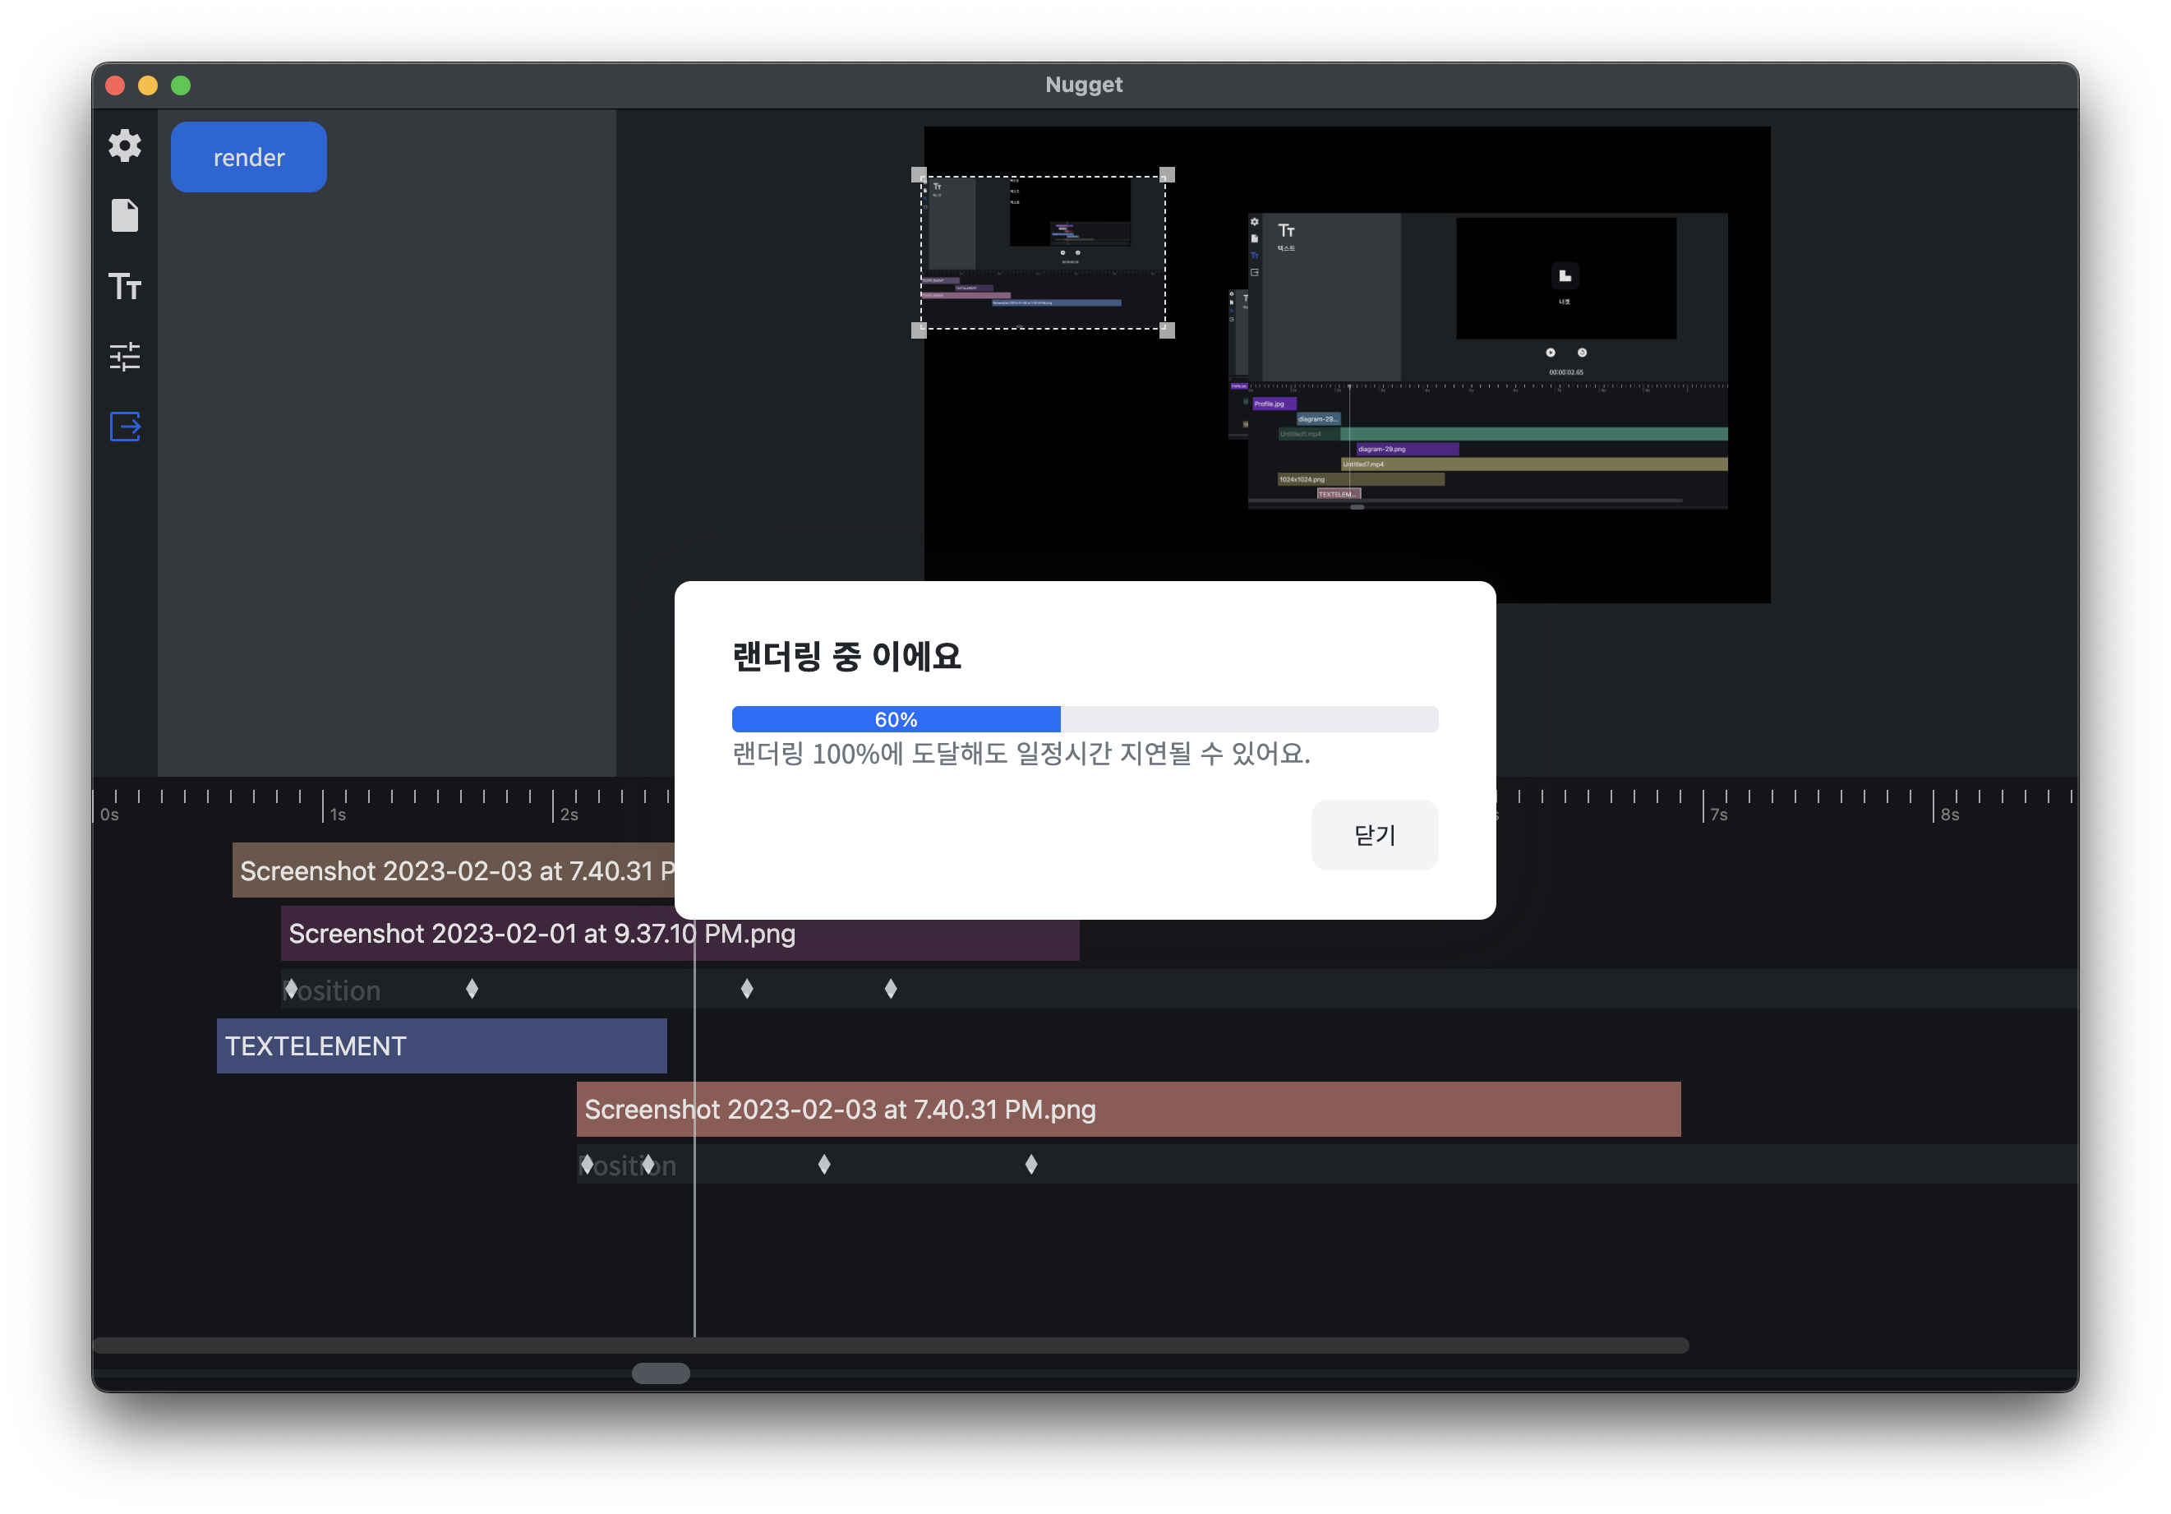Click the 60% rendering progress bar
This screenshot has width=2171, height=1514.
[x=1085, y=718]
